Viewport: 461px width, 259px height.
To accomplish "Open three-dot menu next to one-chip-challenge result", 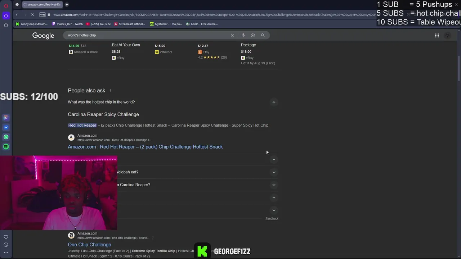I will pyautogui.click(x=153, y=238).
